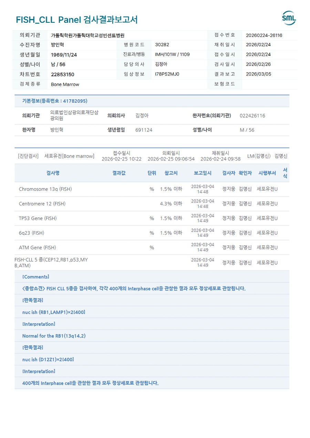Click the 보고일시 column header

203,173
